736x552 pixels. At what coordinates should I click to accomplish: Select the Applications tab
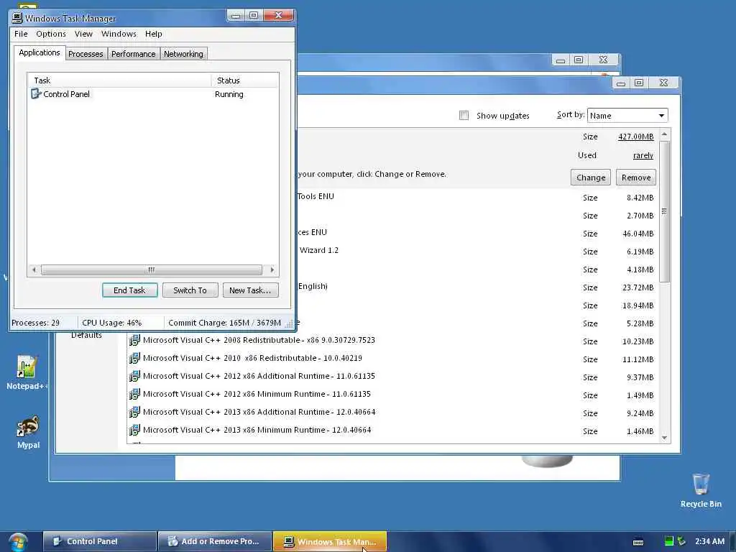coord(40,52)
